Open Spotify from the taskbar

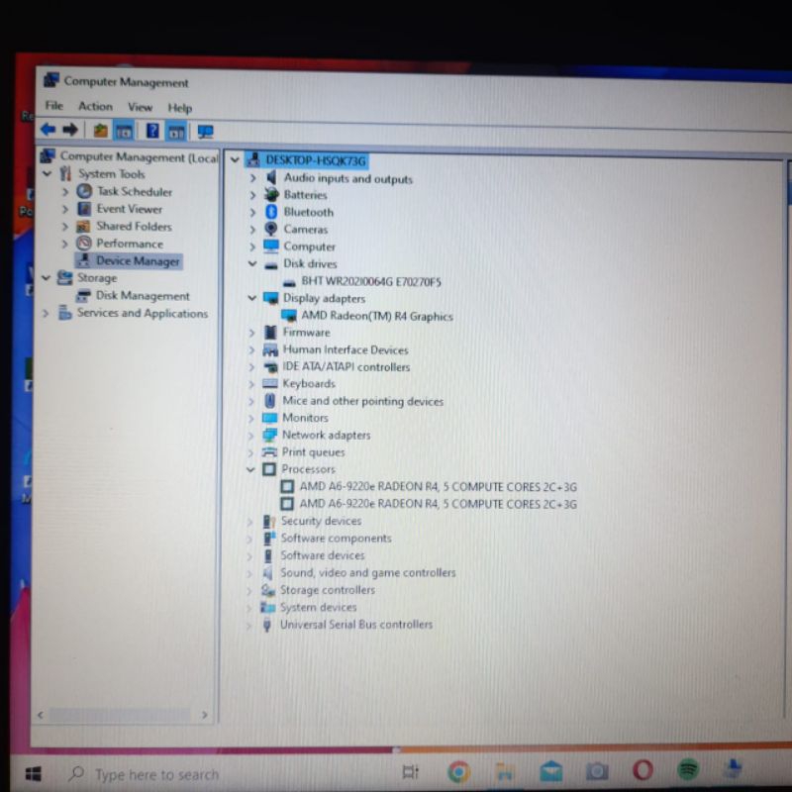[688, 769]
